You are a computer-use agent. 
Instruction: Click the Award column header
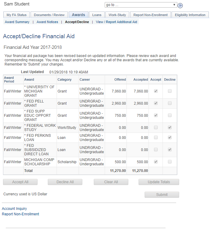coord(29,79)
